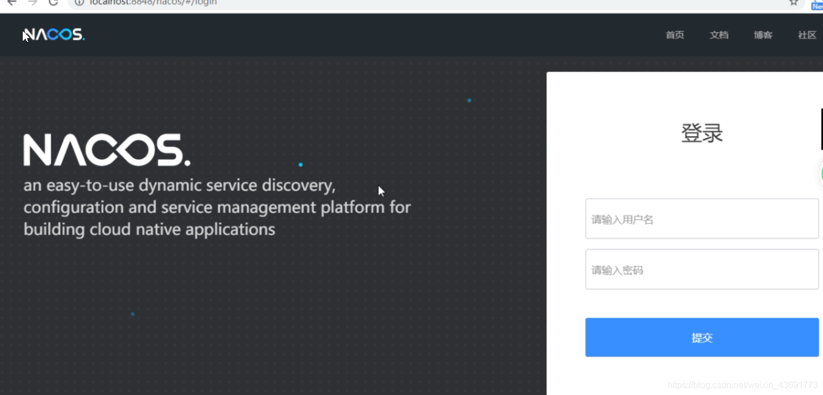The image size is (823, 395).
Task: Click the text 'building cloud native applications'
Action: (x=149, y=229)
